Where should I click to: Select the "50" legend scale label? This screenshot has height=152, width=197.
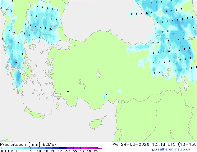[x=96, y=151]
